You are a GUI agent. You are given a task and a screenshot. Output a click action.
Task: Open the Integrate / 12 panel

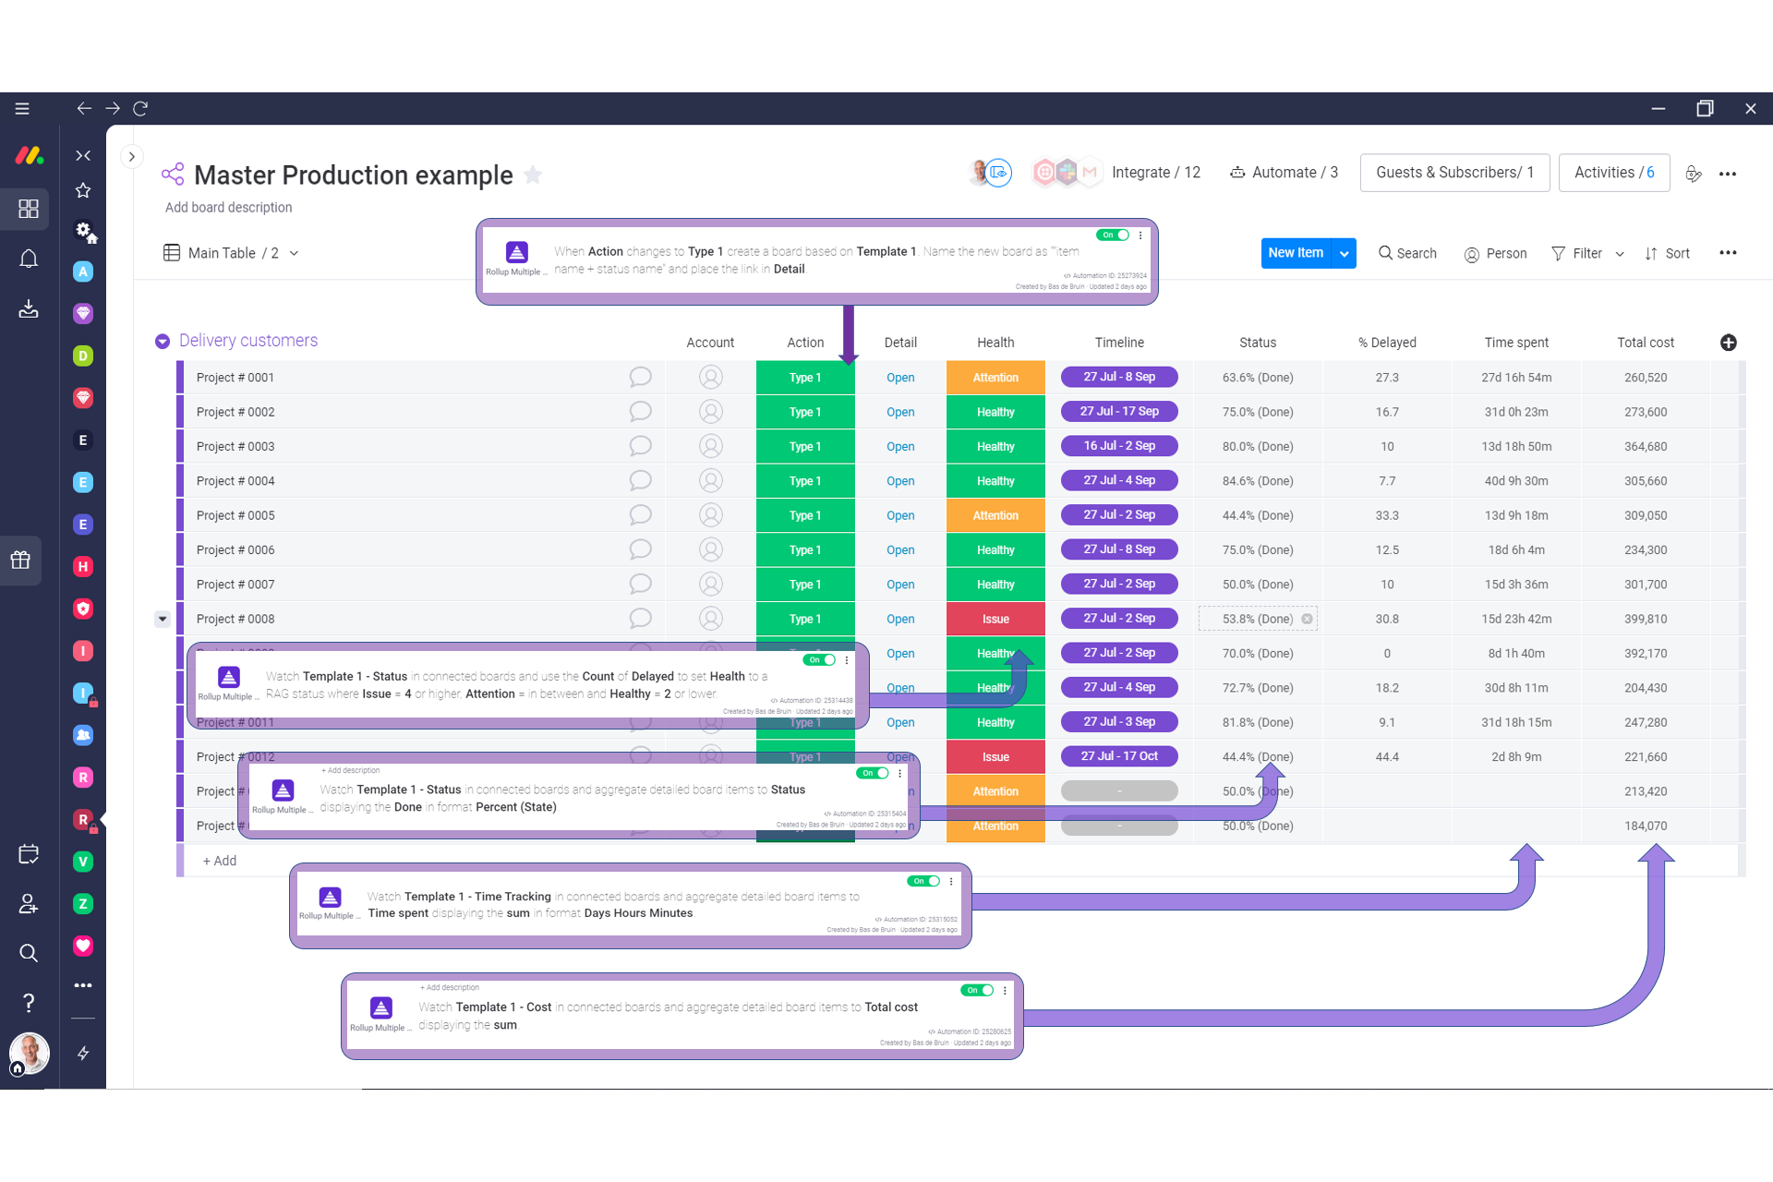pyautogui.click(x=1156, y=172)
